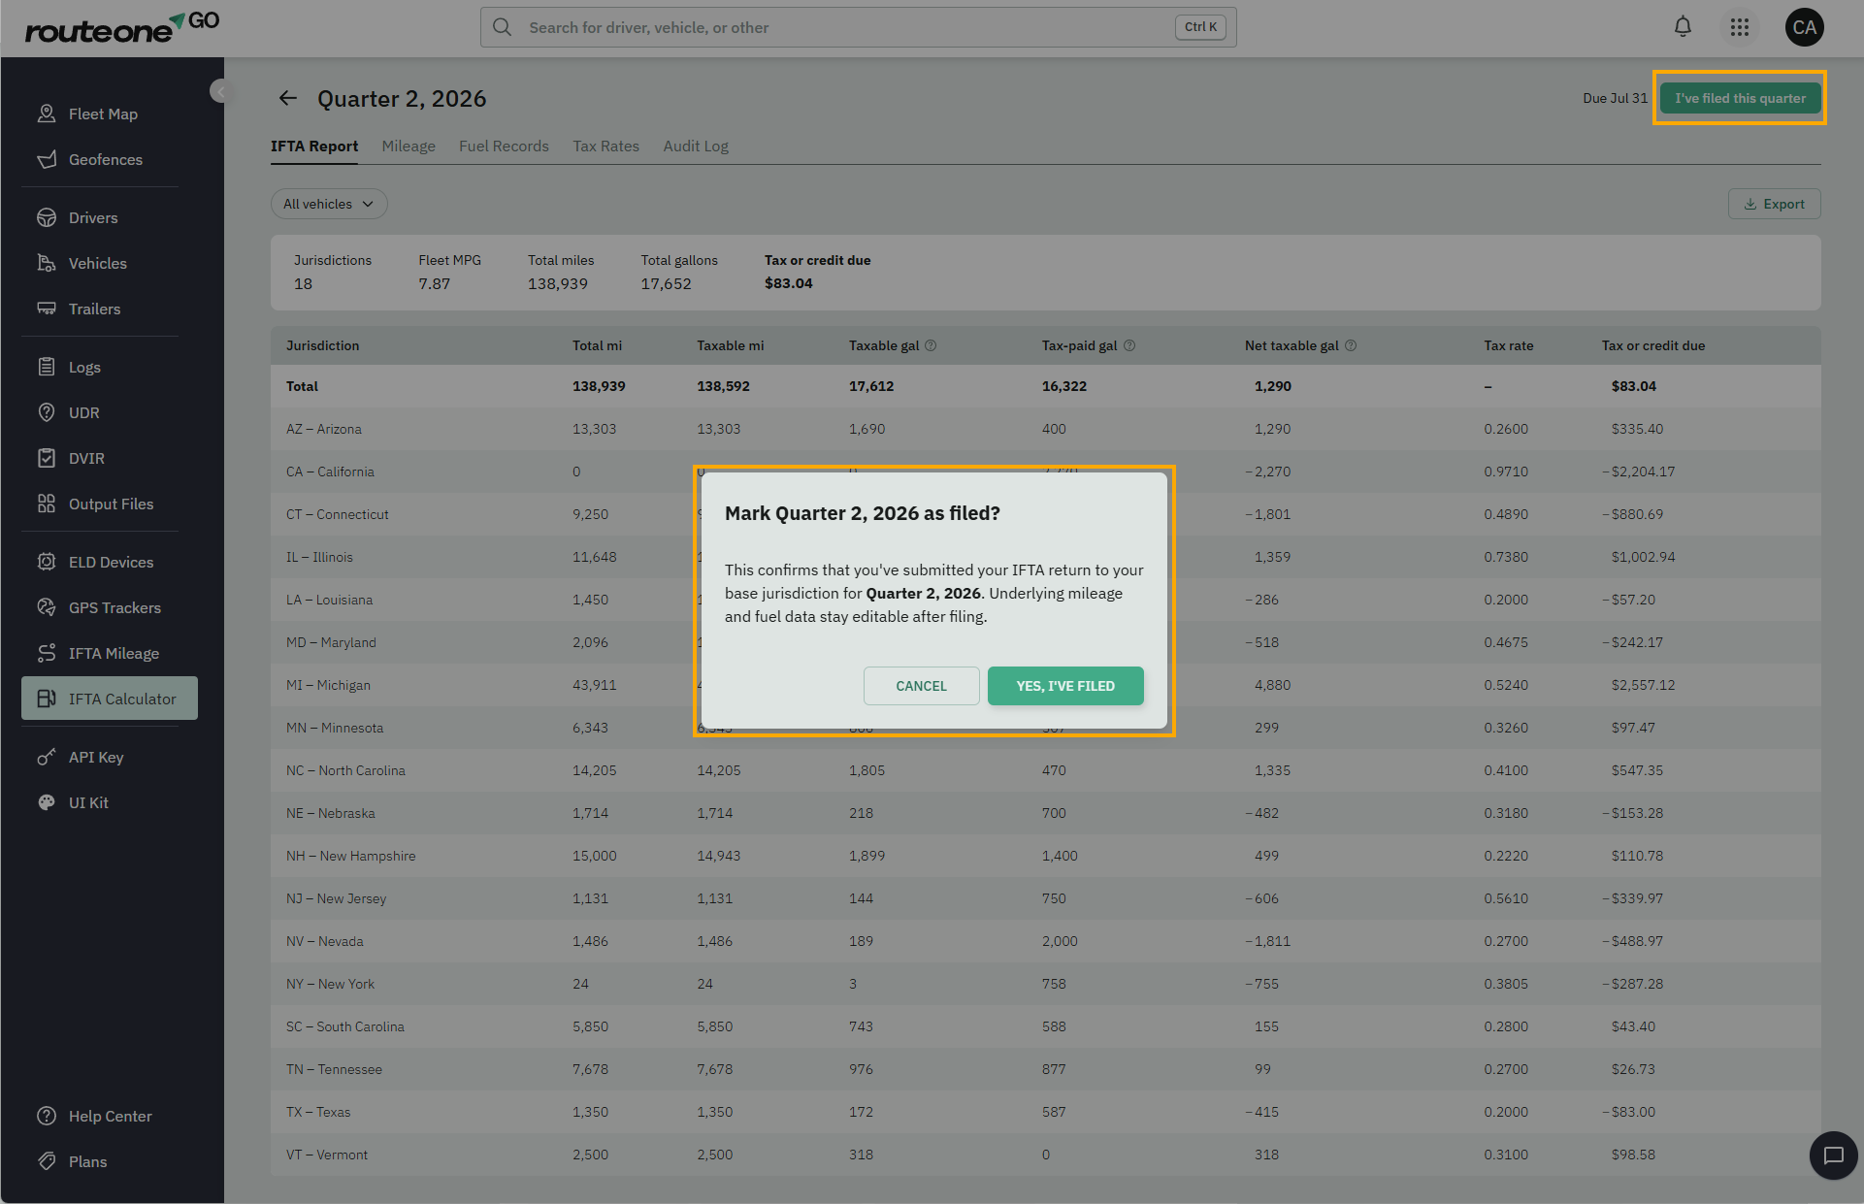Image resolution: width=1864 pixels, height=1204 pixels.
Task: Select the AZ – Arizona row
Action: [x=1045, y=429]
